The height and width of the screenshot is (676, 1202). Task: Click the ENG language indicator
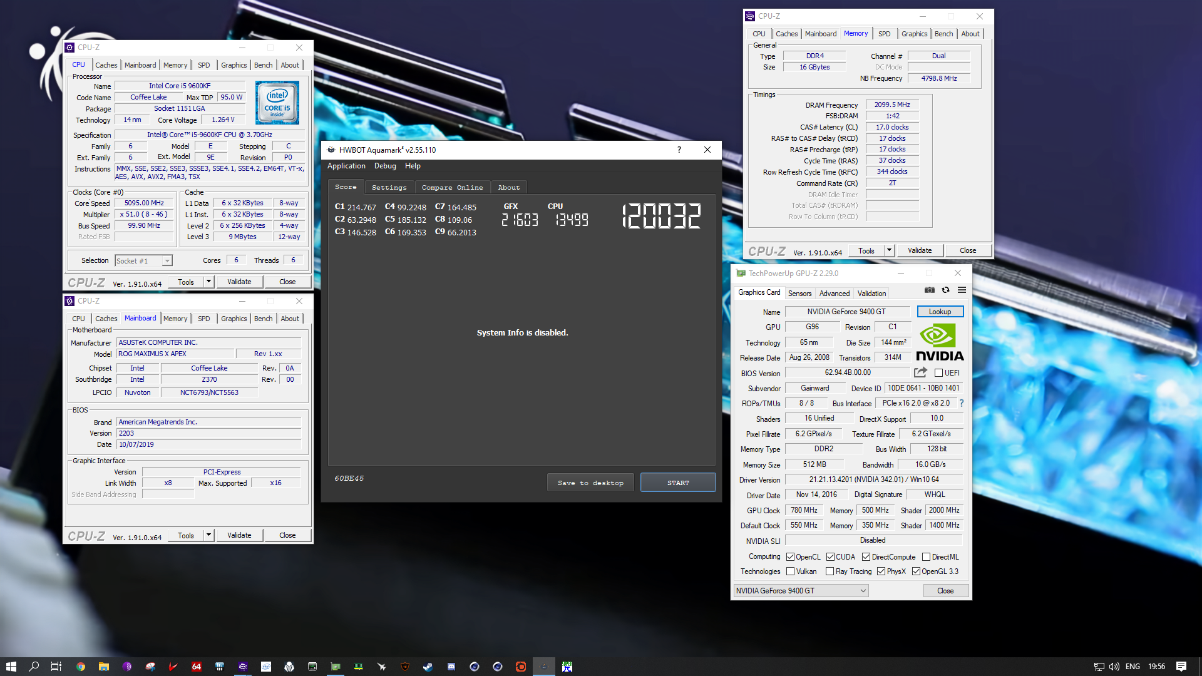tap(1133, 667)
